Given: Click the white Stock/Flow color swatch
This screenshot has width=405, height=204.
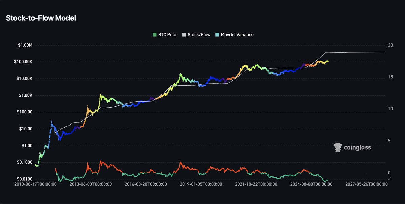Looking at the screenshot, I should pos(184,35).
